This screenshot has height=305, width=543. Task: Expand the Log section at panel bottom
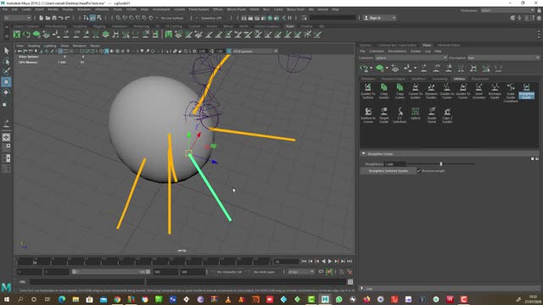[362, 288]
